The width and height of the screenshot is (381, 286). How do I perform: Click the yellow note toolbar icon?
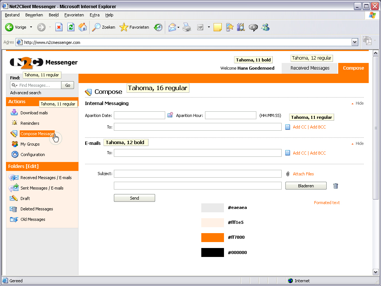(x=217, y=27)
